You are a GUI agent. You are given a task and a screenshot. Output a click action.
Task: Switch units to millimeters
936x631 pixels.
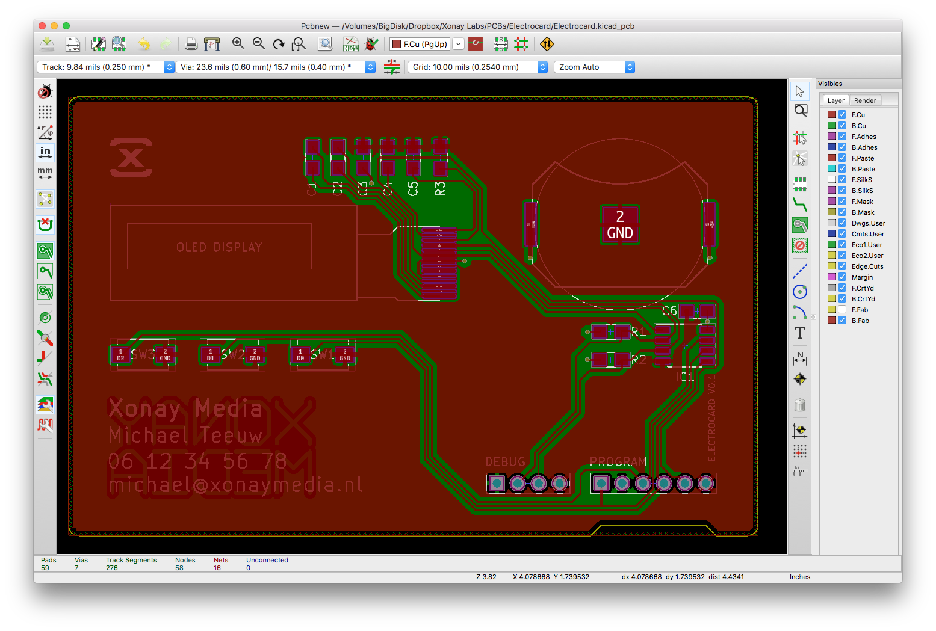point(45,173)
